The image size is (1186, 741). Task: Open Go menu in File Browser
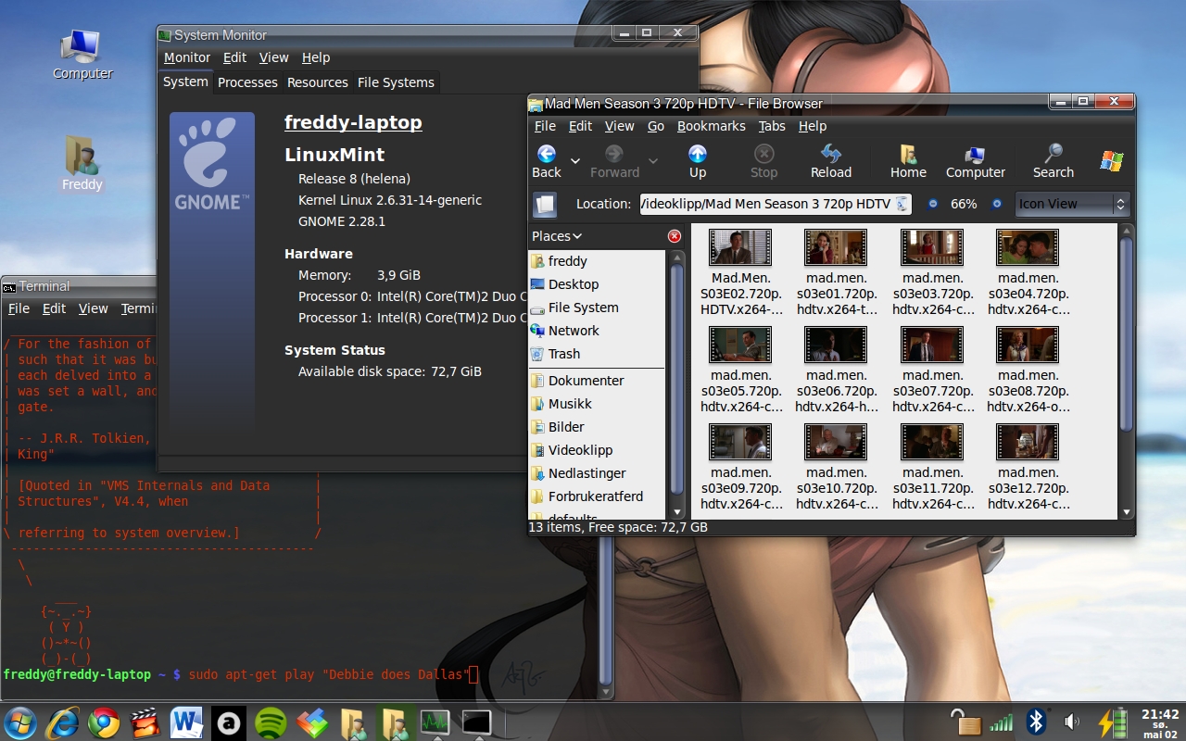pyautogui.click(x=656, y=126)
